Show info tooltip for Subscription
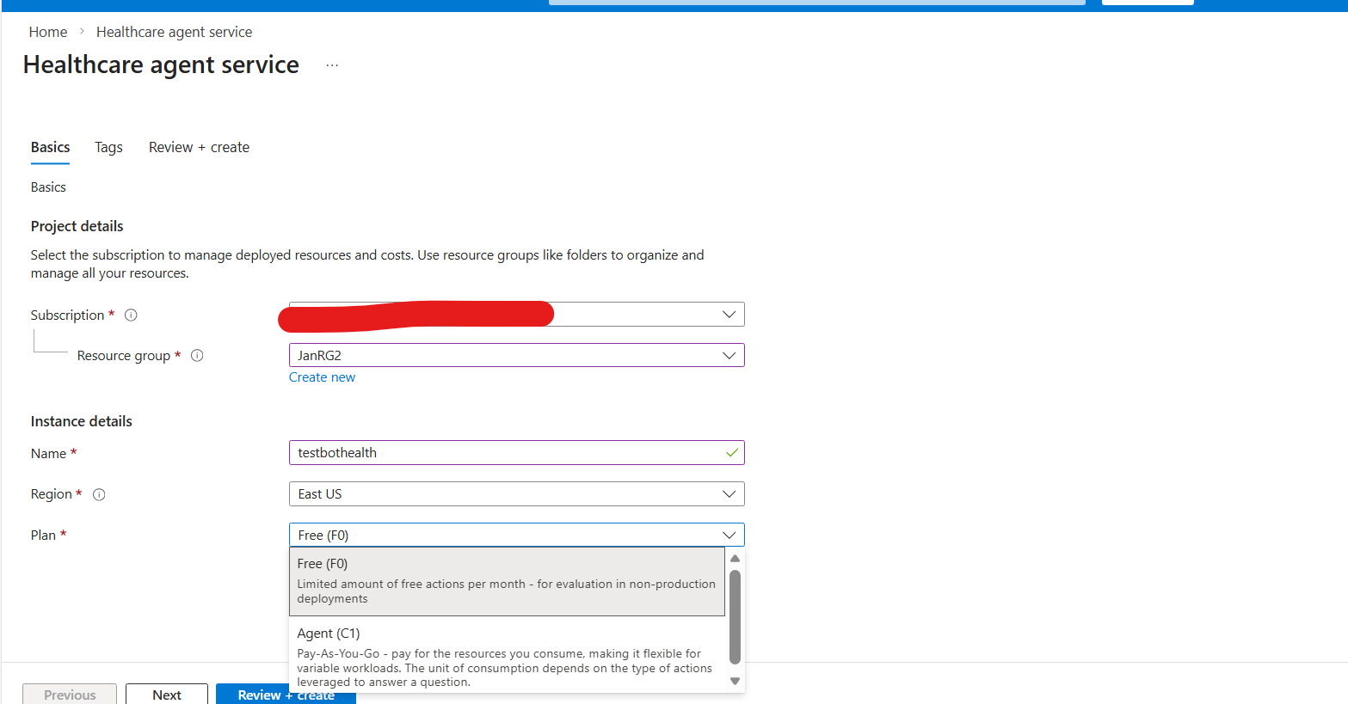This screenshot has width=1348, height=704. [131, 315]
